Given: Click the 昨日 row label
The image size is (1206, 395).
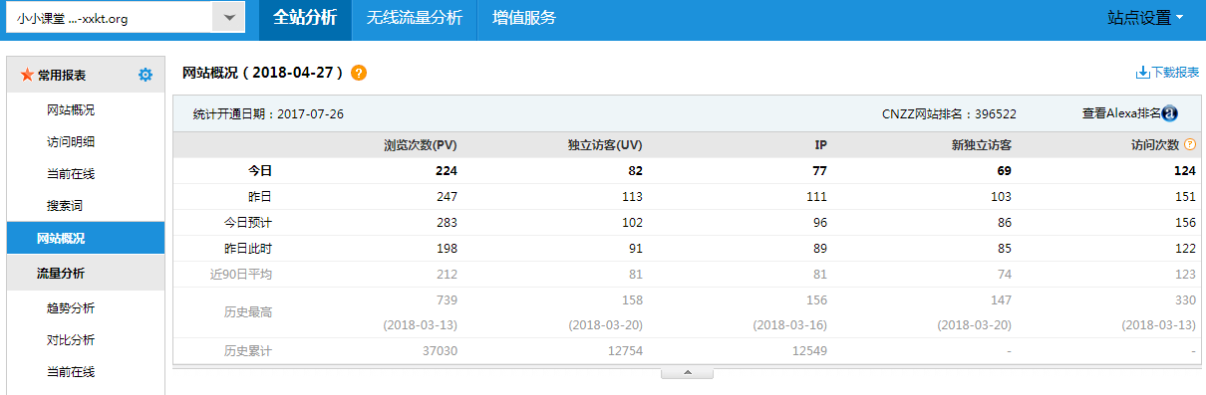Looking at the screenshot, I should 260,197.
